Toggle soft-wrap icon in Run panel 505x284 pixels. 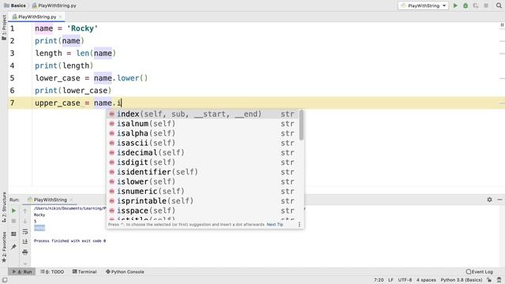click(x=25, y=231)
